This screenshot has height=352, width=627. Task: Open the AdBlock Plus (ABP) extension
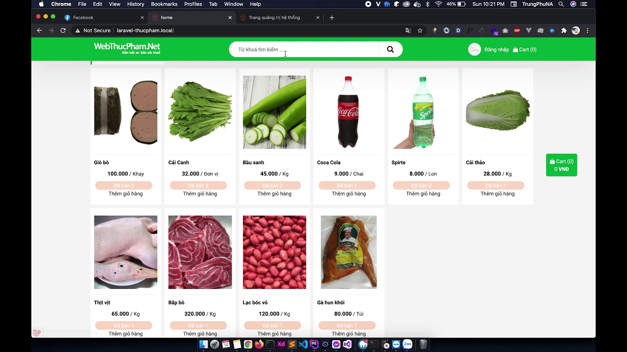517,30
